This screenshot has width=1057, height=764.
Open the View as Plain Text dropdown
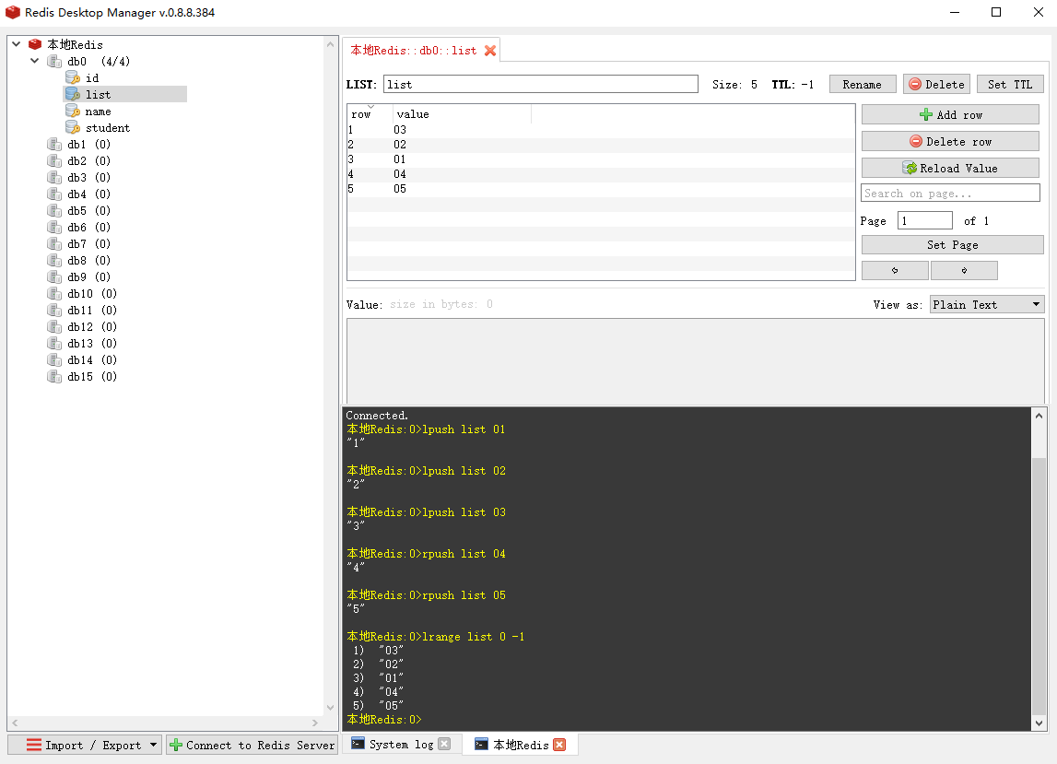pos(987,305)
